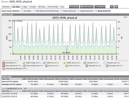Select cluster member Node 10.0.6.143

point(103,11)
